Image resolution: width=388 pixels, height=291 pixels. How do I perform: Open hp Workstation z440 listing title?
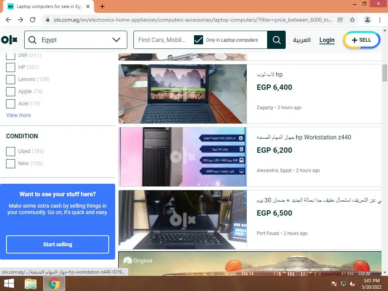pyautogui.click(x=304, y=137)
